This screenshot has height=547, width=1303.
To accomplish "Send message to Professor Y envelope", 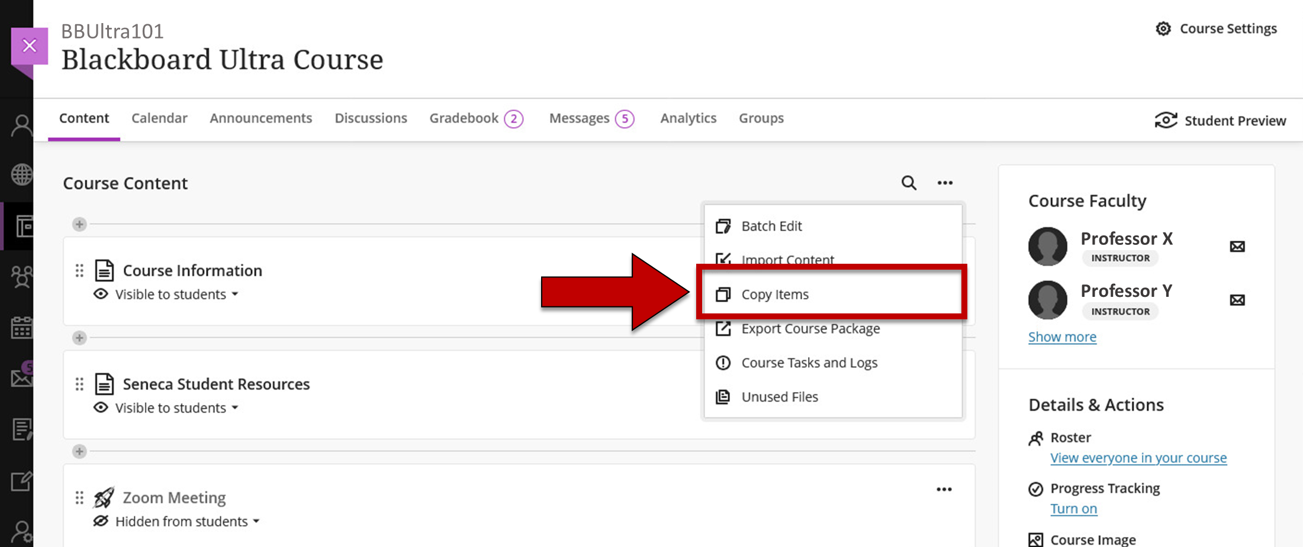I will point(1237,300).
